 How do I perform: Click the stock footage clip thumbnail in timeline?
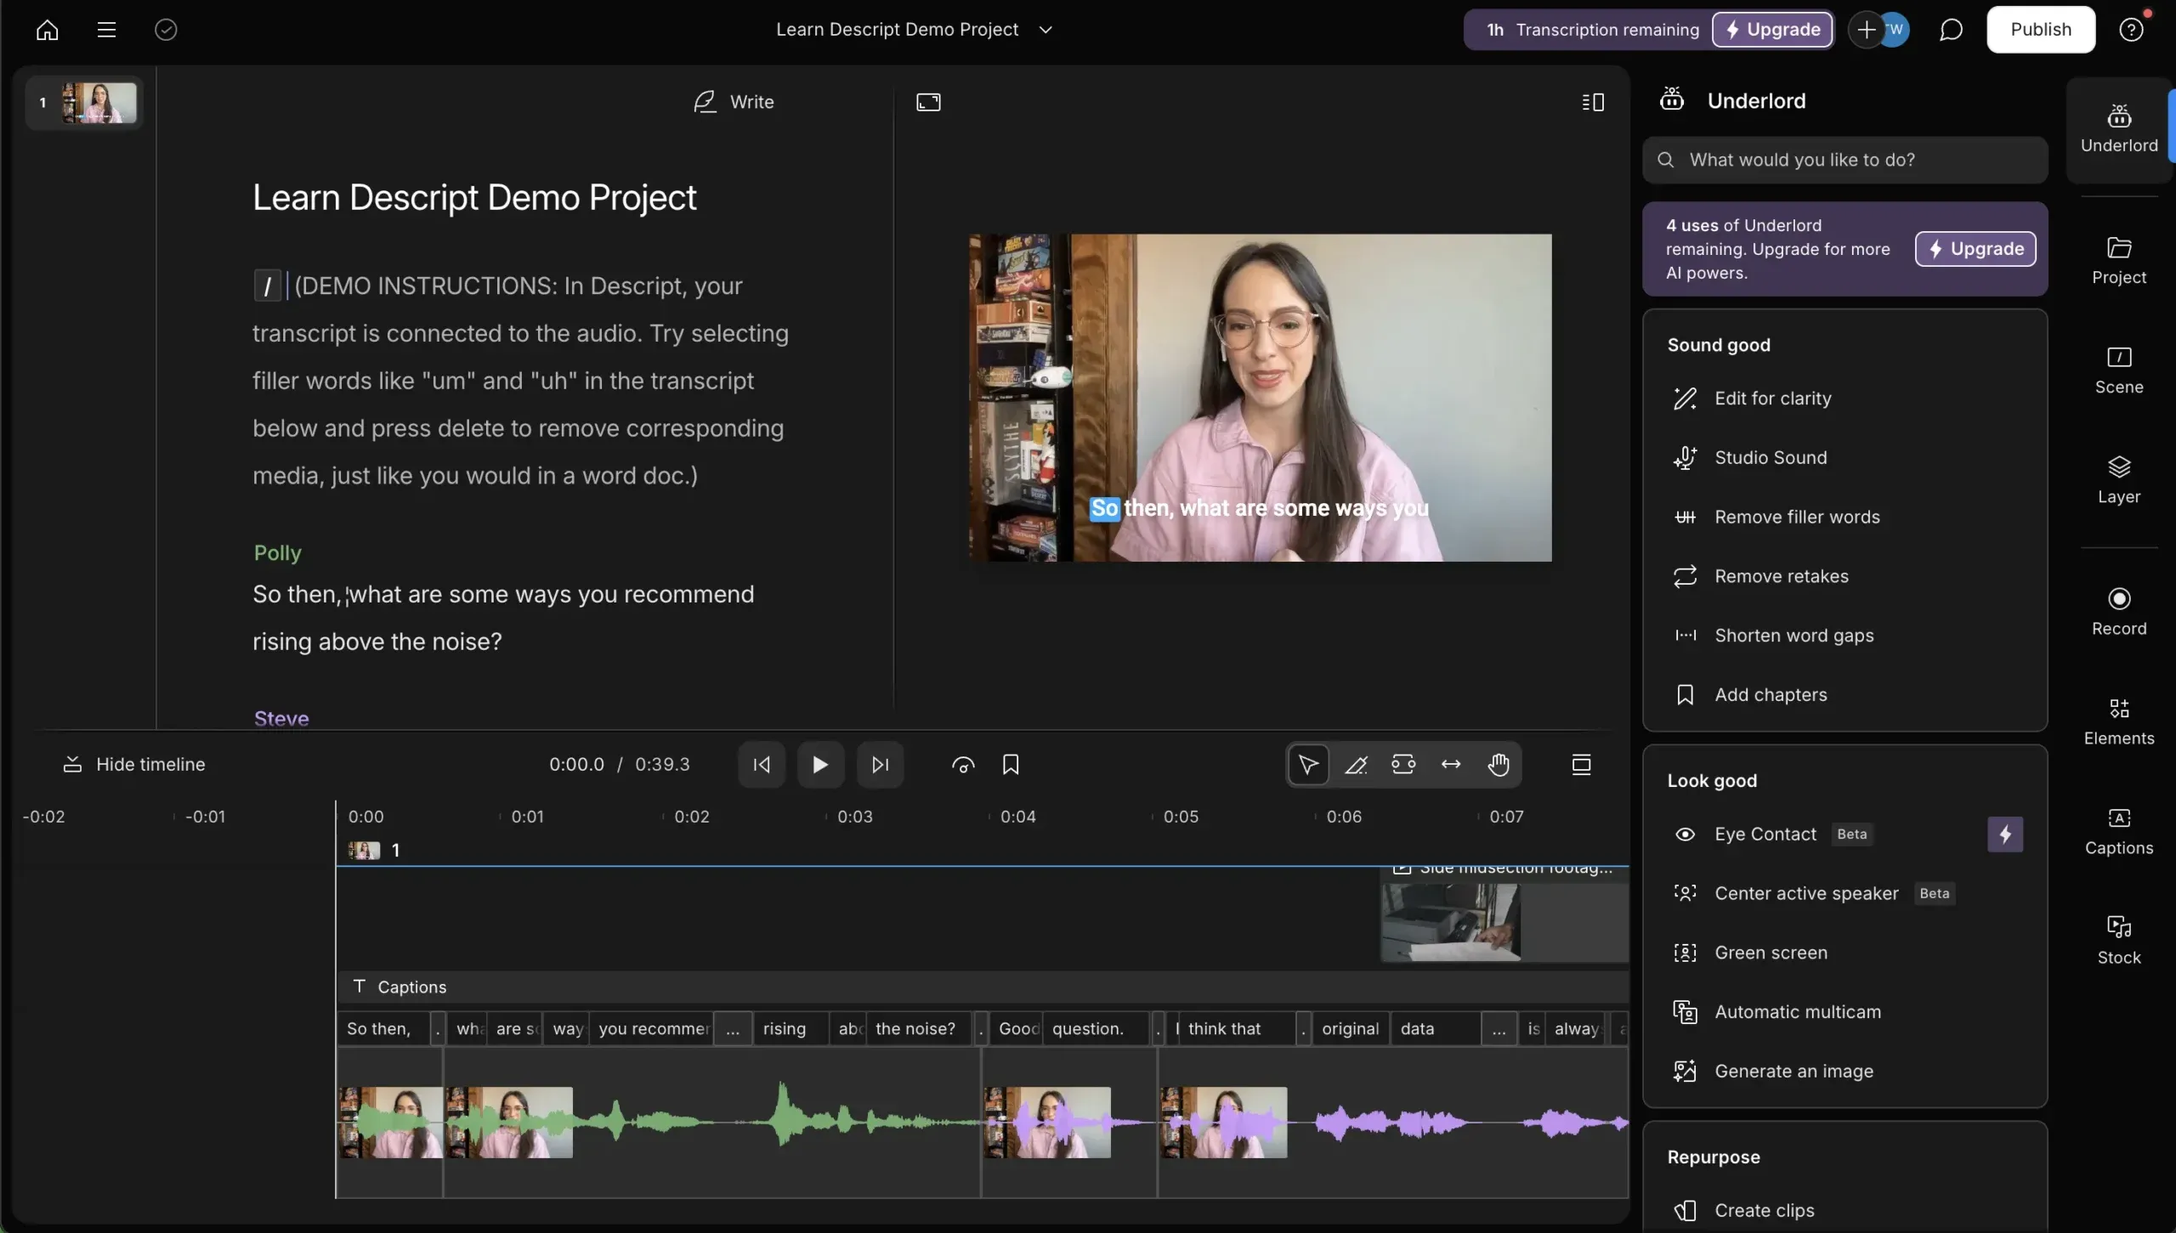(1451, 923)
